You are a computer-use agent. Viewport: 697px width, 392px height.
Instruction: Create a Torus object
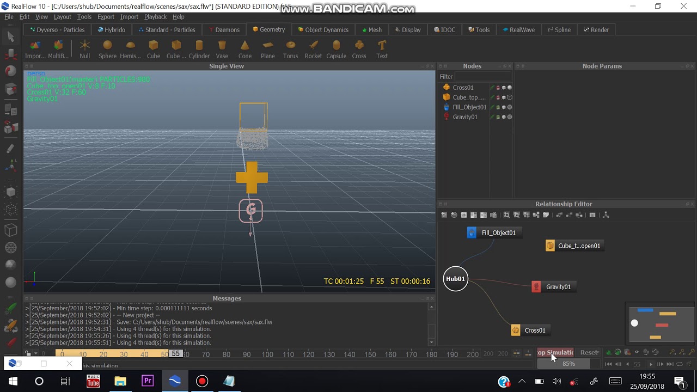pos(291,49)
